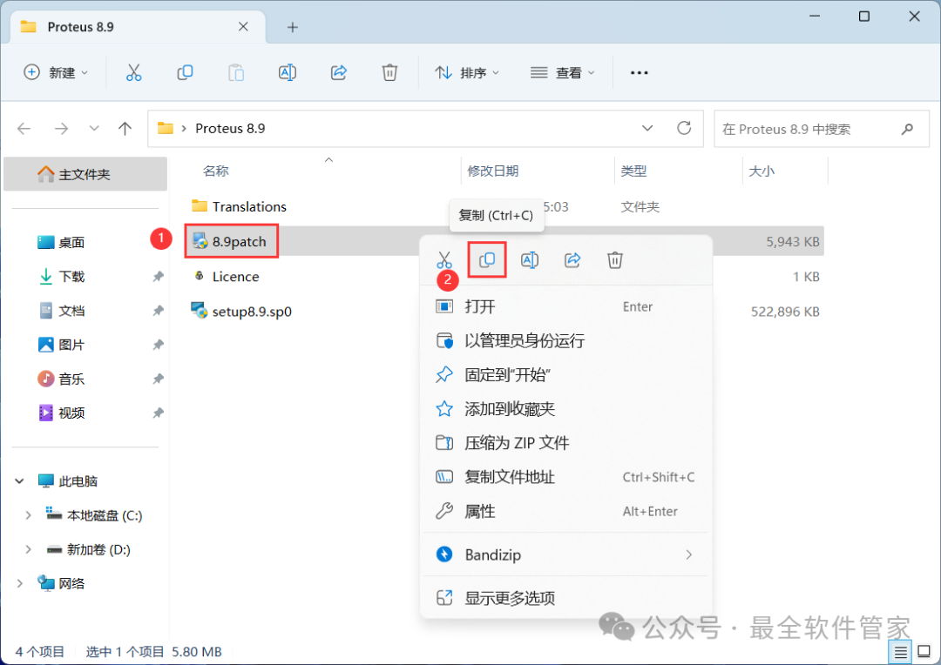
Task: Select the setup8.9.sp0 file icon
Action: 200,312
